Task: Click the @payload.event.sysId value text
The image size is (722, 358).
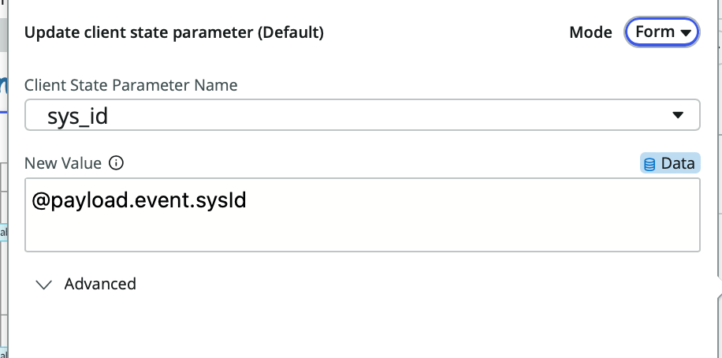Action: pos(140,201)
